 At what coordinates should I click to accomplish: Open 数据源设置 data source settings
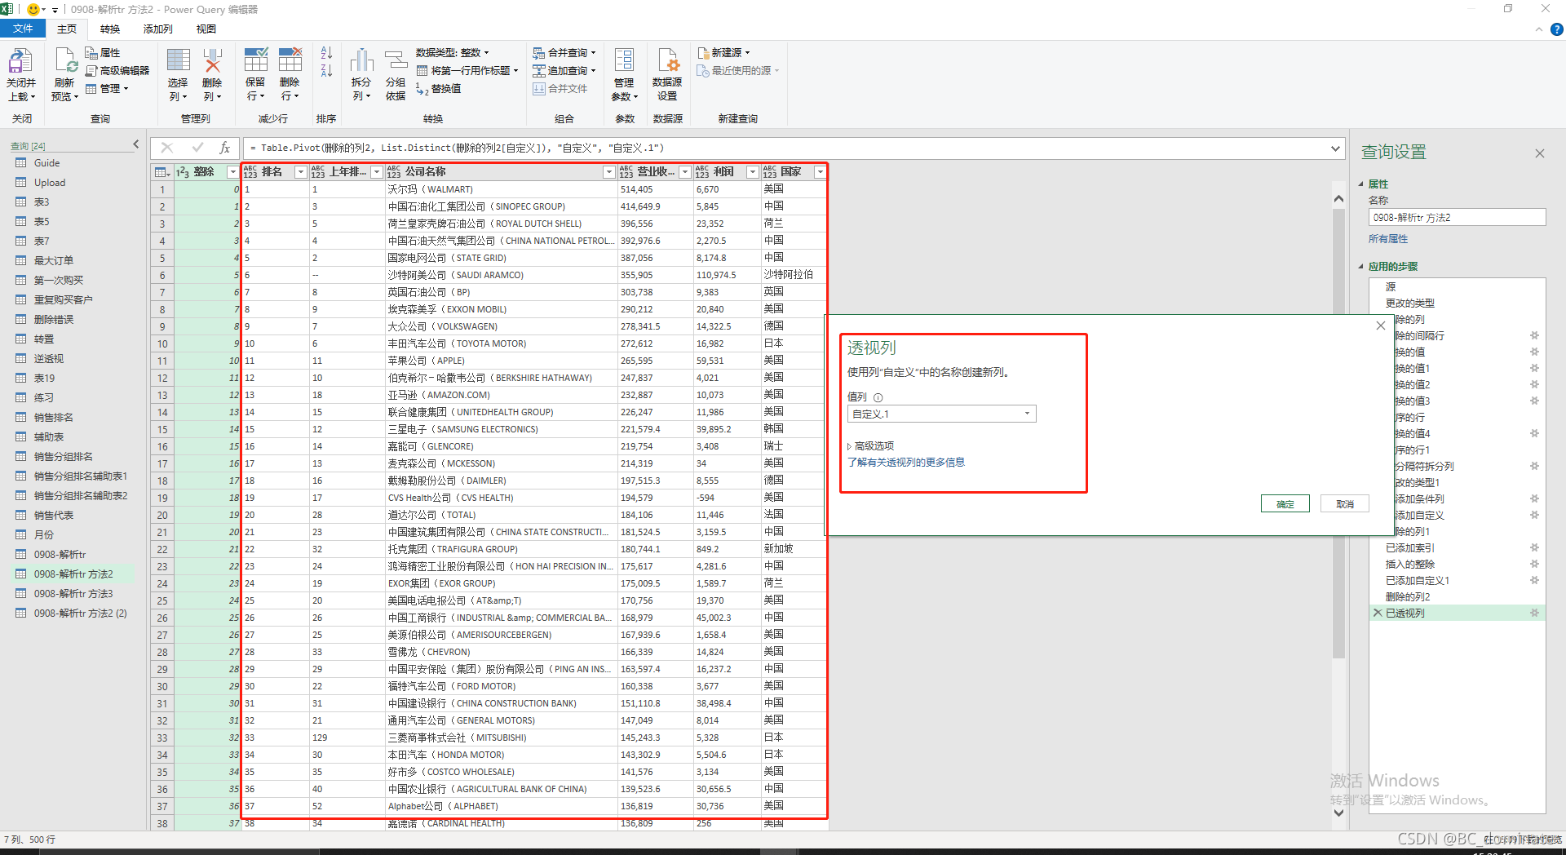[x=667, y=73]
